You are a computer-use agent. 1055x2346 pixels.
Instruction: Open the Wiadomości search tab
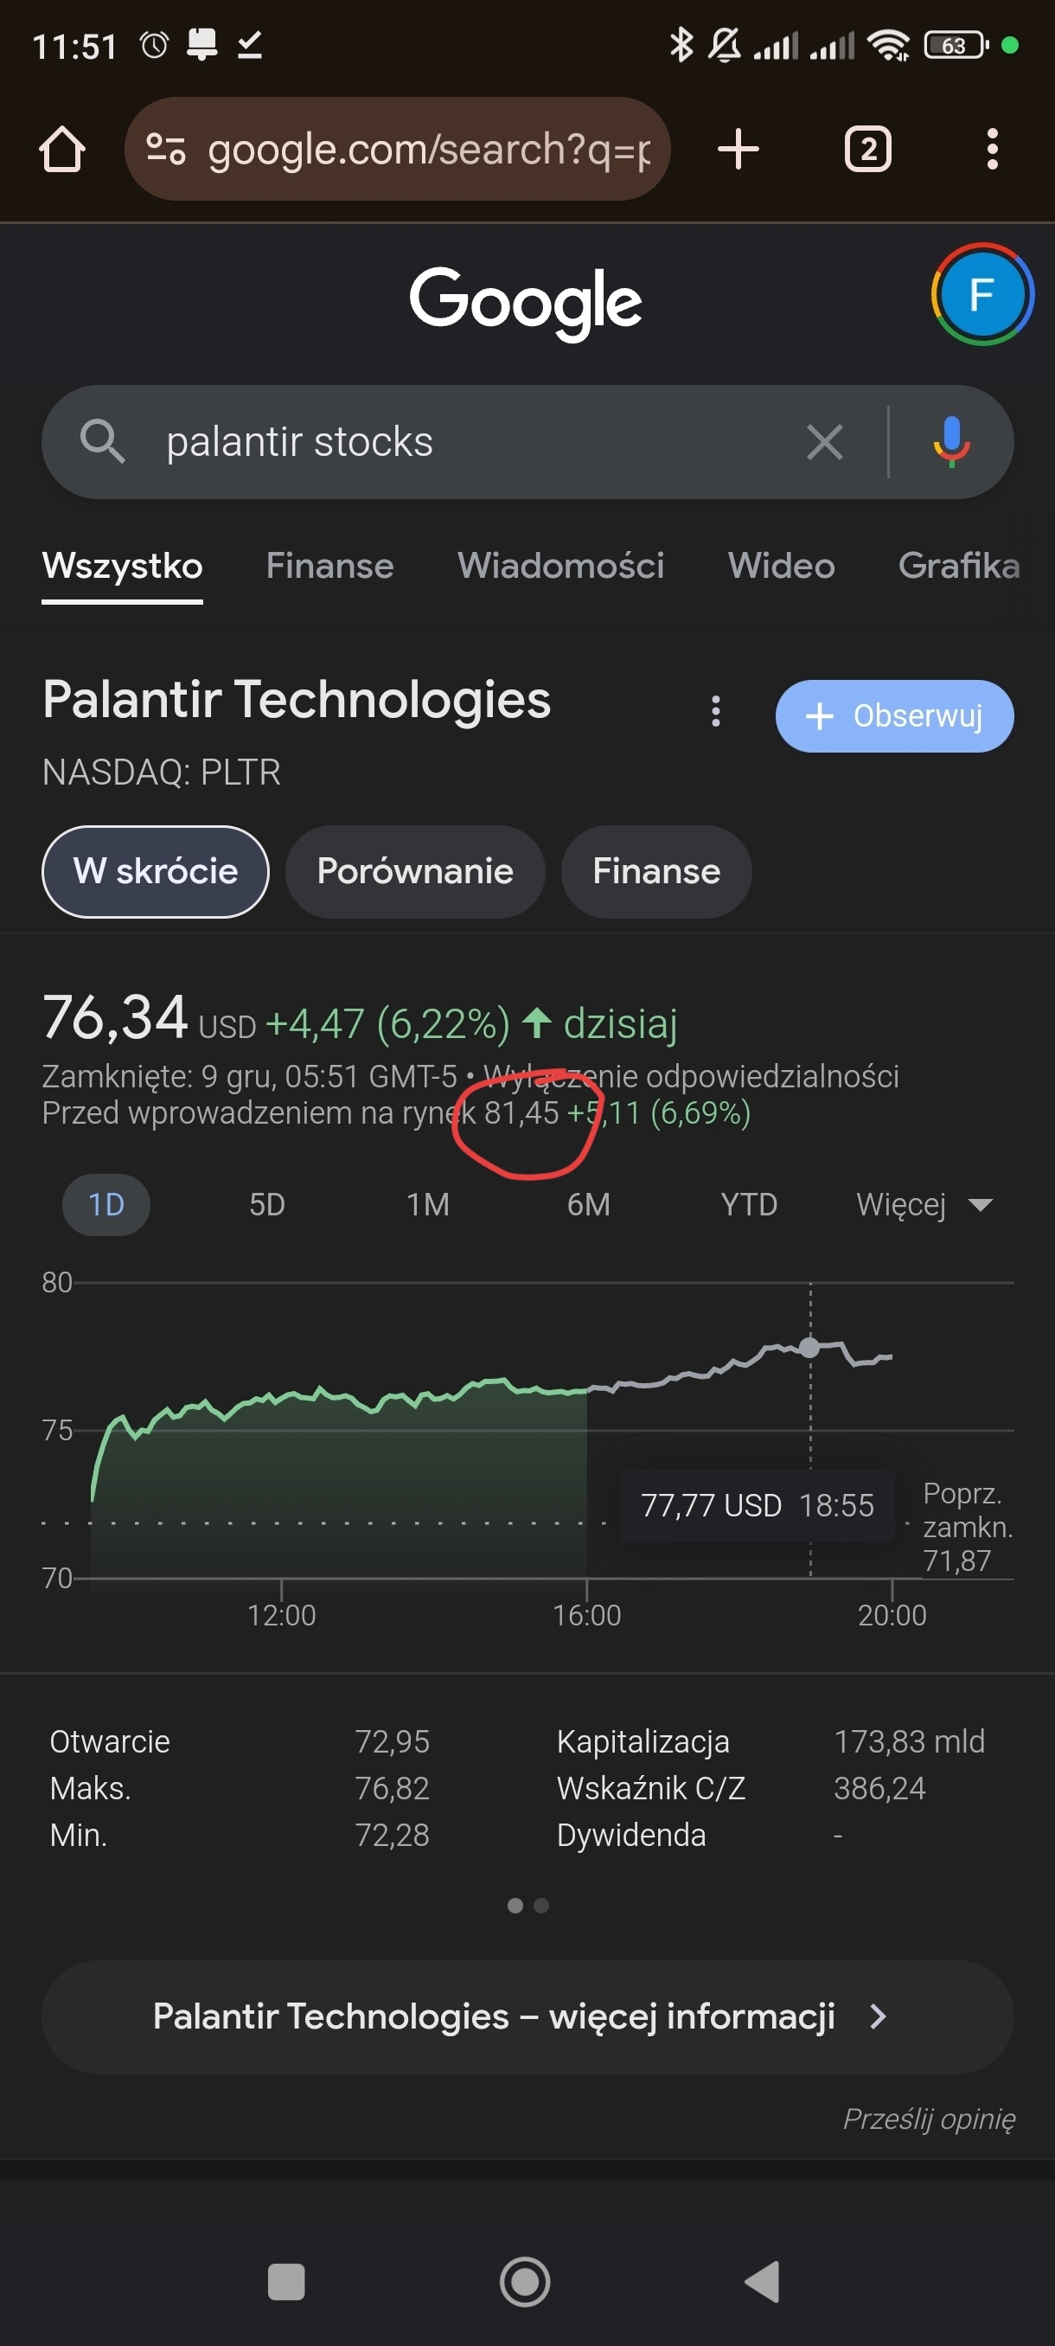click(x=560, y=567)
